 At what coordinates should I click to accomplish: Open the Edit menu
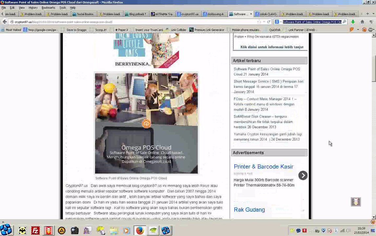[x=12, y=8]
